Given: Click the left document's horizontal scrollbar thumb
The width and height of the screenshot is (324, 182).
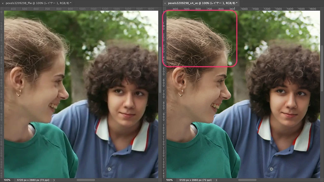Looking at the screenshot, I should [86, 180].
